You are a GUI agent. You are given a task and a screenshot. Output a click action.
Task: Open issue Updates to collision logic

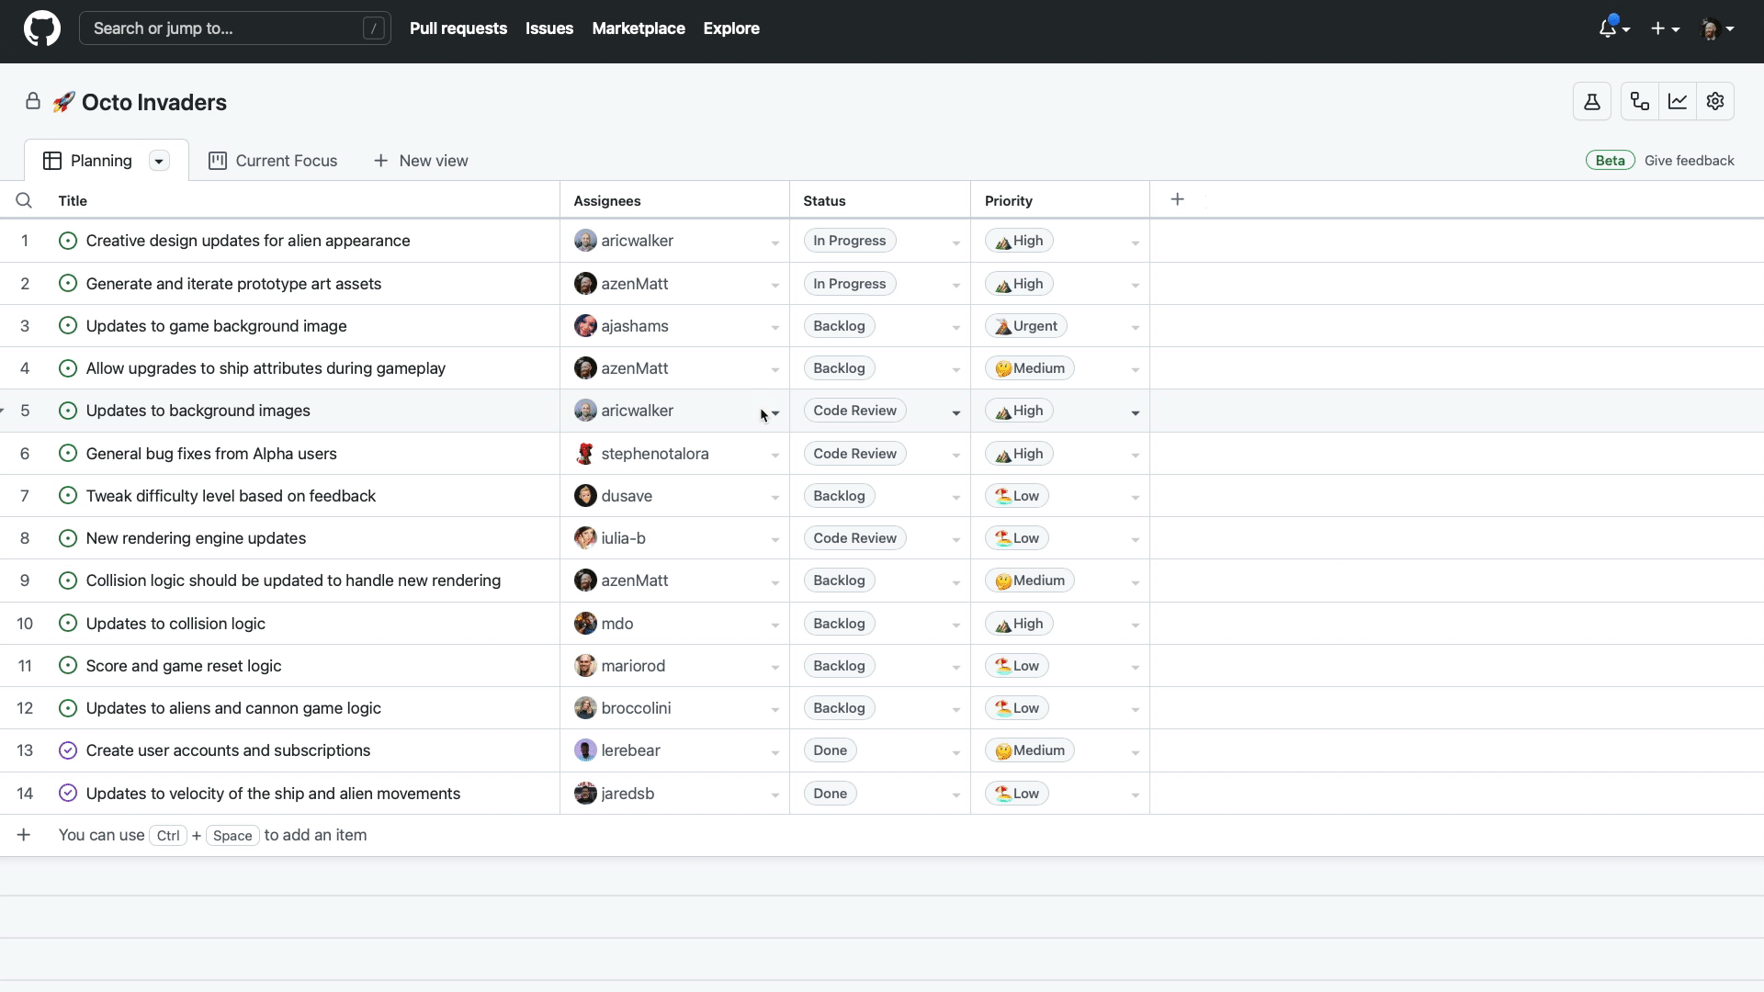[175, 624]
